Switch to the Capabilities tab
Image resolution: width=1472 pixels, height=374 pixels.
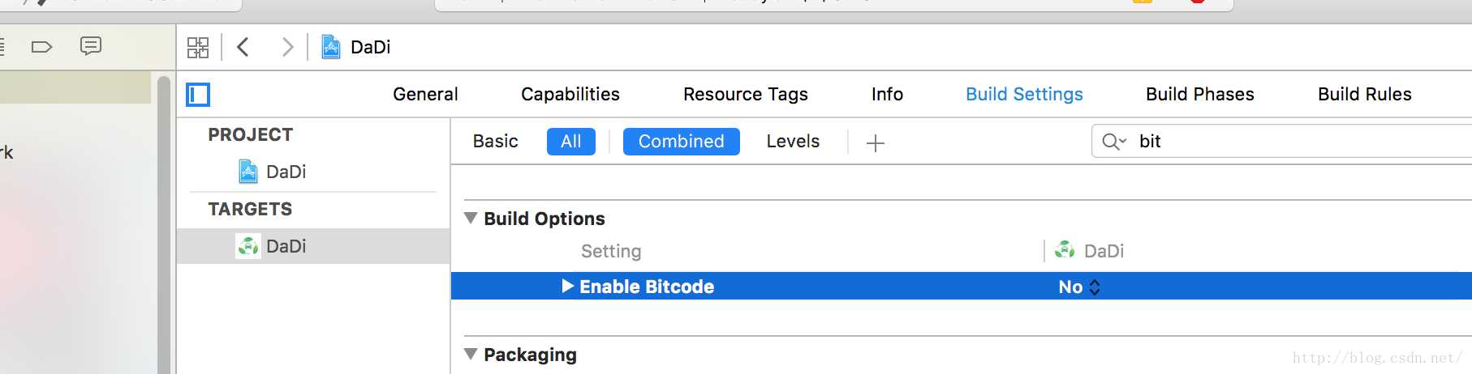570,95
